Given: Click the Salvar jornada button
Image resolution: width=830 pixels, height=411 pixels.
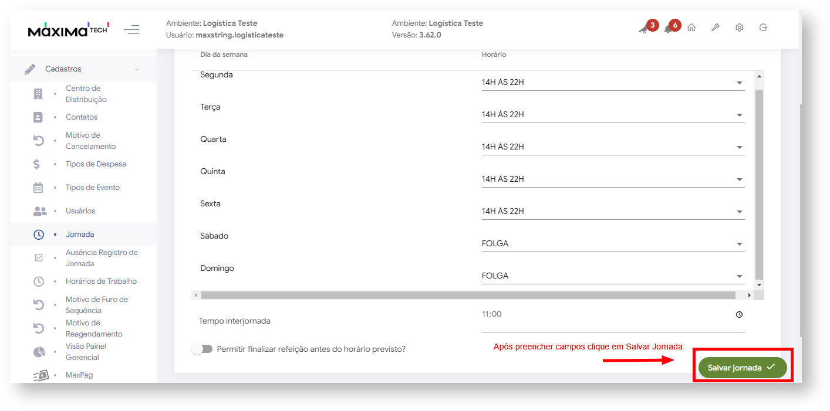Looking at the screenshot, I should (x=742, y=368).
